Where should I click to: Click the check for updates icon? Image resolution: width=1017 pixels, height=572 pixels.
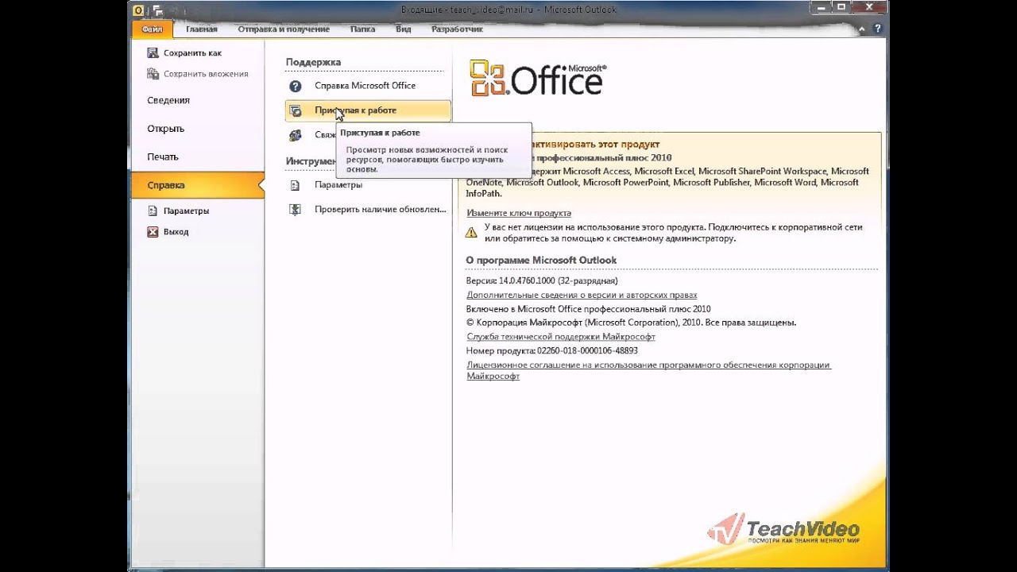296,210
